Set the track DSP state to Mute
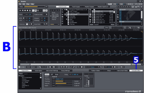This screenshot has height=93, width=144. (57, 74)
